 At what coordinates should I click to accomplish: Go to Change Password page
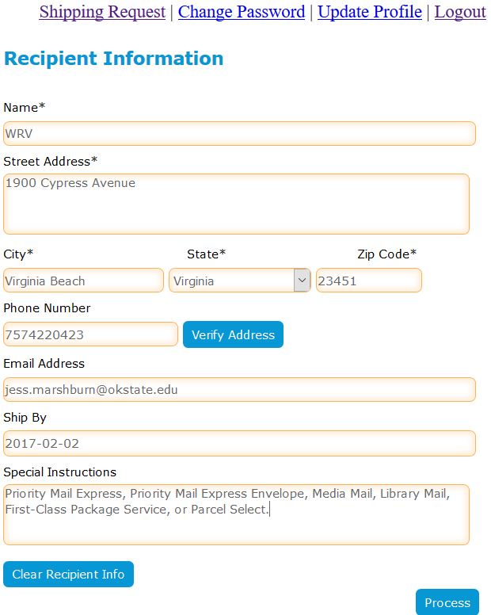click(242, 12)
